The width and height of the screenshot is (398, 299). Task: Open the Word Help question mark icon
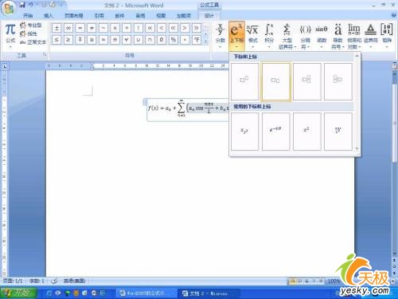click(394, 15)
